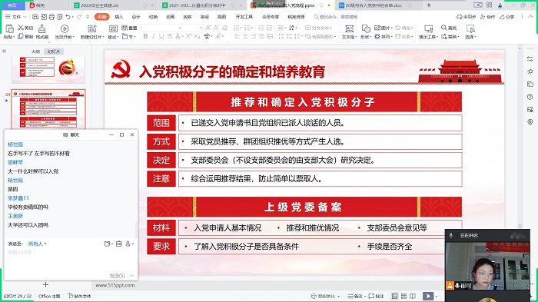Undo the last action
538x302 pixels.
click(x=68, y=16)
